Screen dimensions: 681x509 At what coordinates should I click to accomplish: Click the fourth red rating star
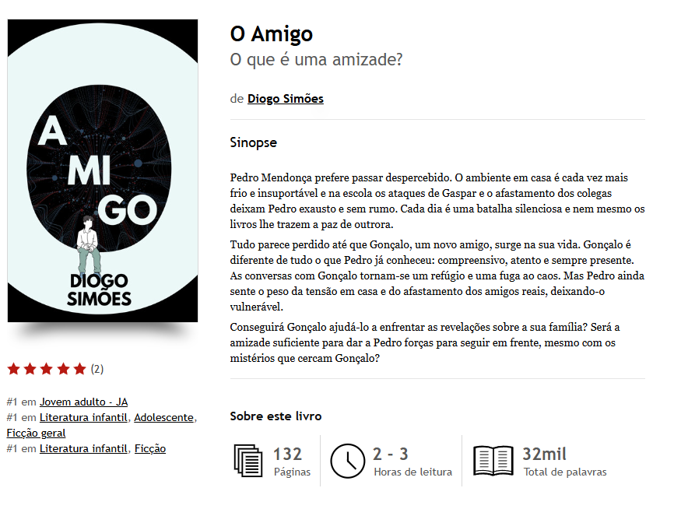63,369
